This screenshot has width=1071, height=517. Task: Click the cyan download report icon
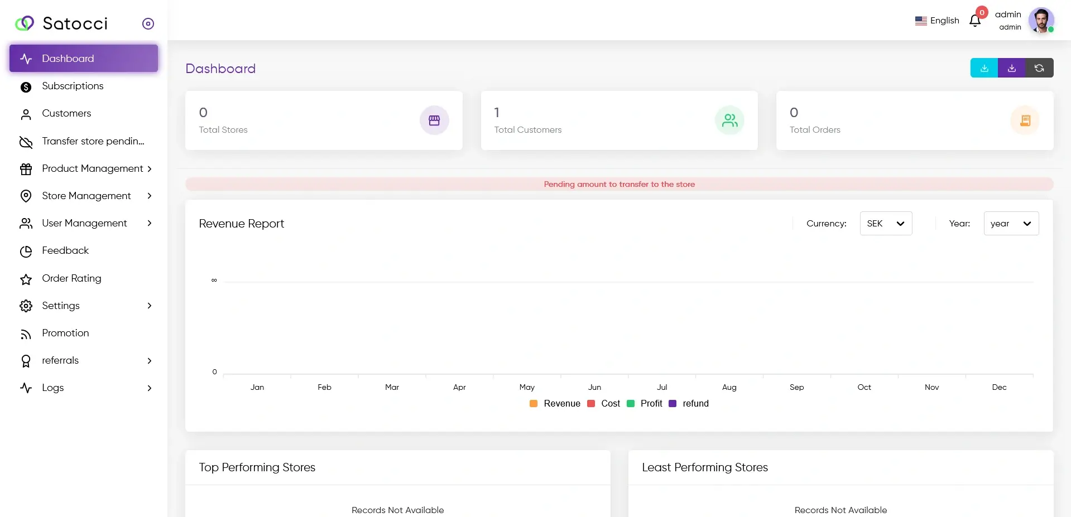(x=983, y=67)
